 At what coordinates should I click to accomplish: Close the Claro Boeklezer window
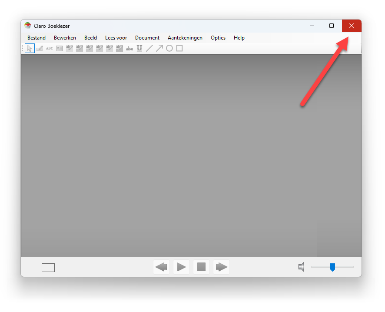[352, 26]
